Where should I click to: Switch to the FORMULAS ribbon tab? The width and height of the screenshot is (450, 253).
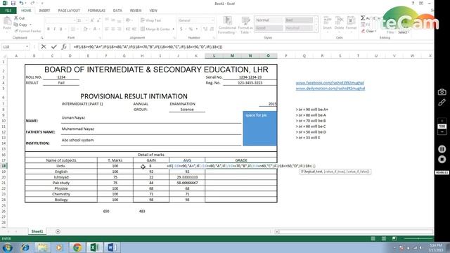tap(96, 11)
